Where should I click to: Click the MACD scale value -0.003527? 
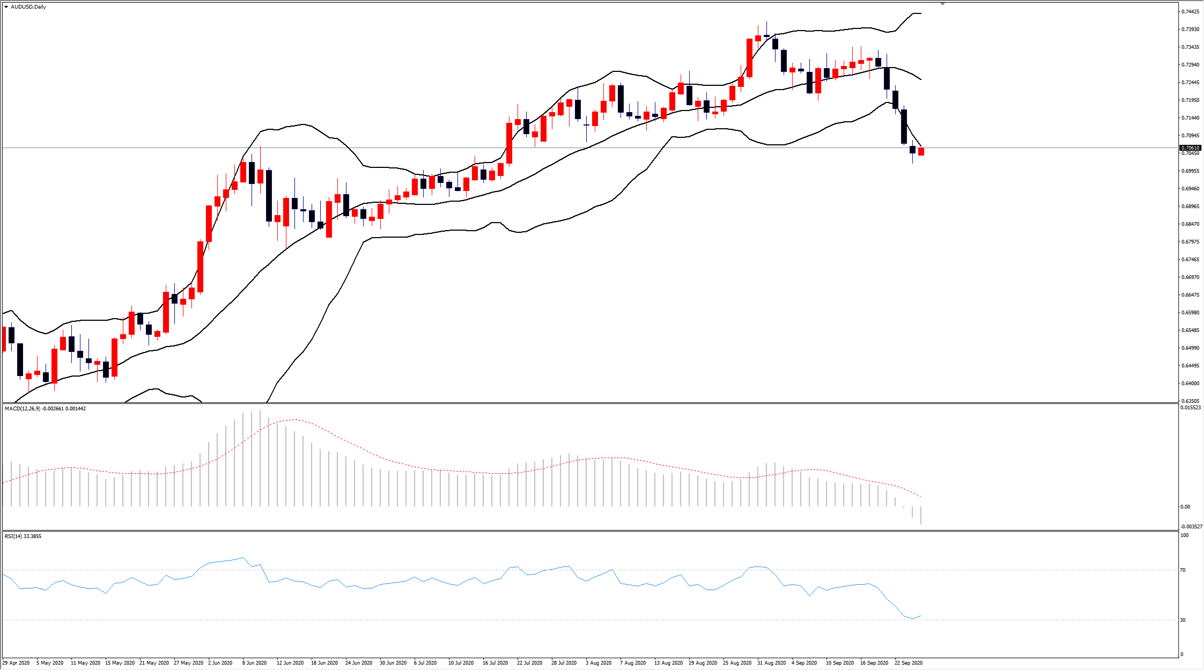click(x=1191, y=527)
